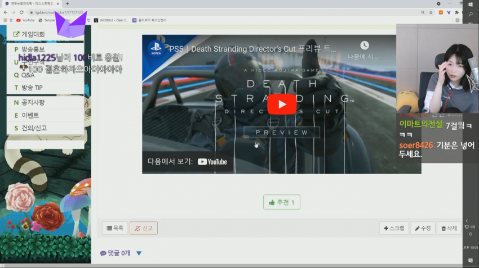
Task: Click the 신고 report button
Action: [144, 228]
